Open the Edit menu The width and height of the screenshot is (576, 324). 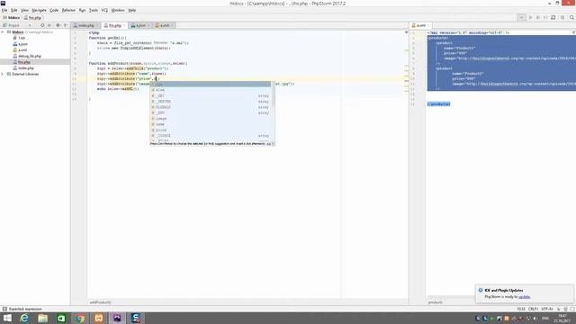[x=14, y=10]
